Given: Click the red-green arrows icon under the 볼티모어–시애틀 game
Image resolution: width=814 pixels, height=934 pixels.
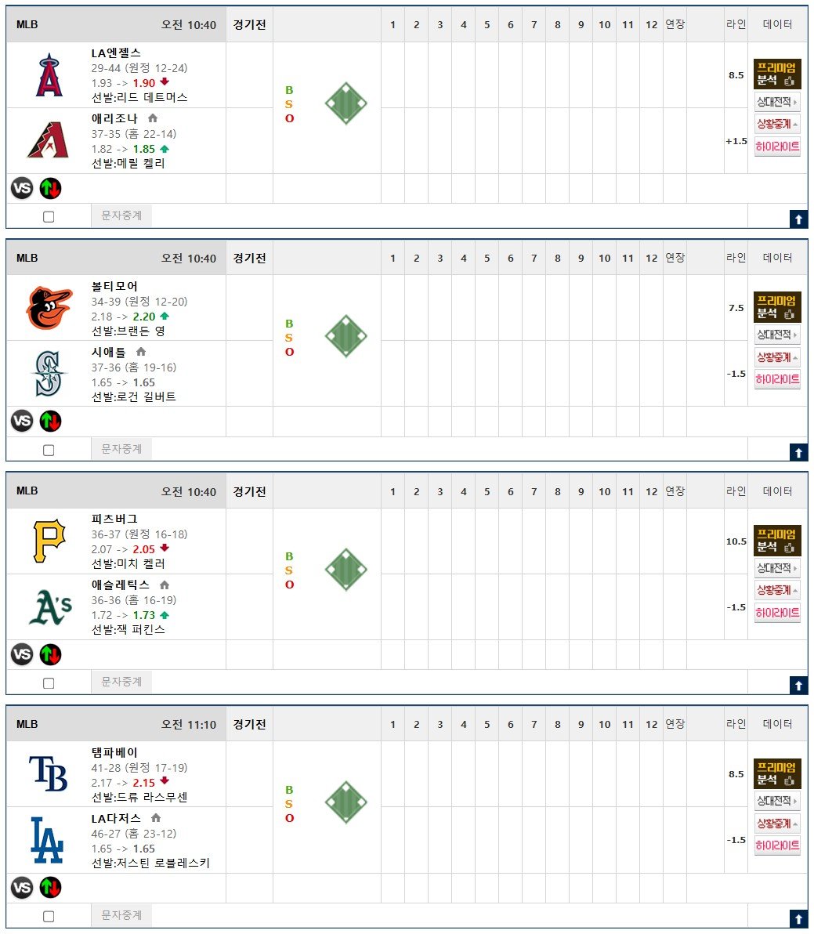Looking at the screenshot, I should pyautogui.click(x=51, y=422).
